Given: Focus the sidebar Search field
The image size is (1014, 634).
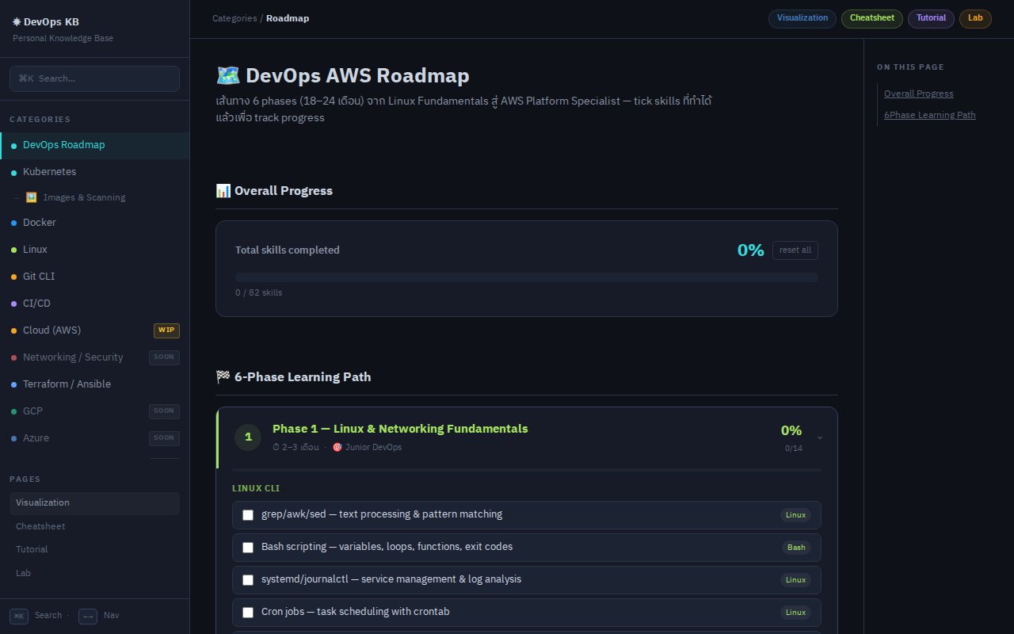Looking at the screenshot, I should [94, 78].
